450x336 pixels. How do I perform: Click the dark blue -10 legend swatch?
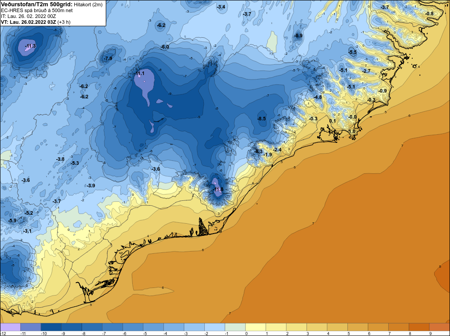pos(51,327)
